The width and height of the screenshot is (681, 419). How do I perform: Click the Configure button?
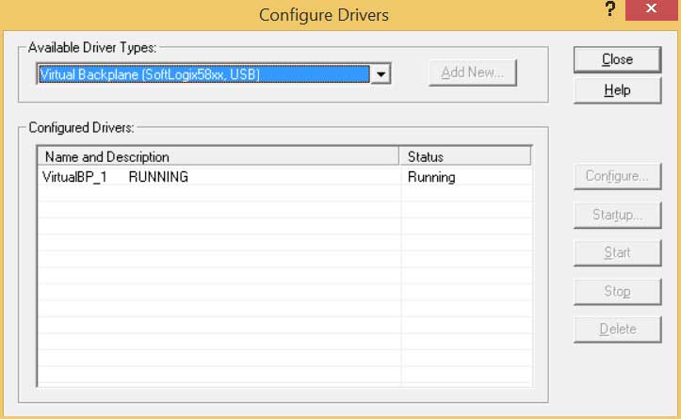tap(617, 176)
